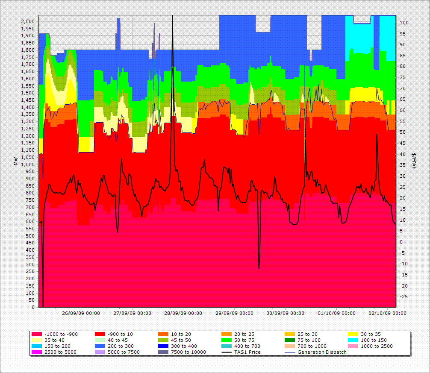430x373 pixels.
Task: Click the '30 to 35' yellow legend swatch
Action: tap(353, 334)
